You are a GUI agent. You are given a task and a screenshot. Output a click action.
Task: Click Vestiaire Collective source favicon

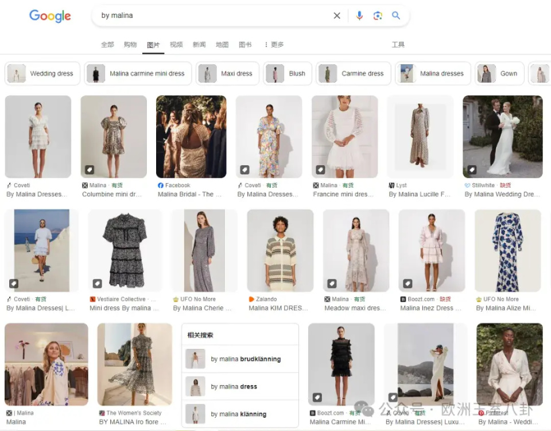[92, 299]
